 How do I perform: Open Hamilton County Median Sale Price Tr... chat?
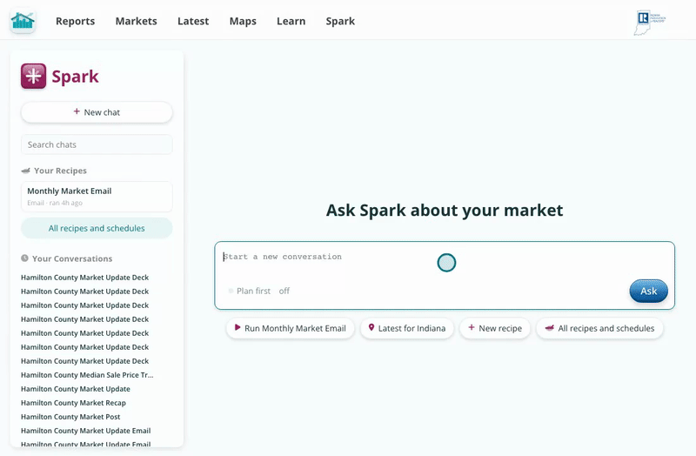(x=87, y=375)
